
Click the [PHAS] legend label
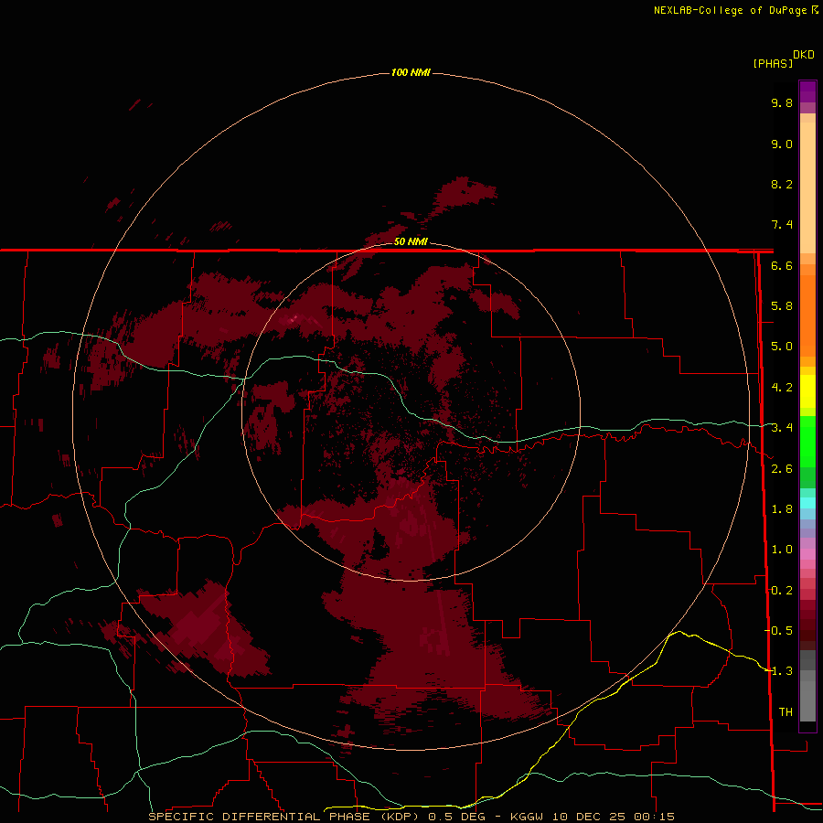[773, 63]
